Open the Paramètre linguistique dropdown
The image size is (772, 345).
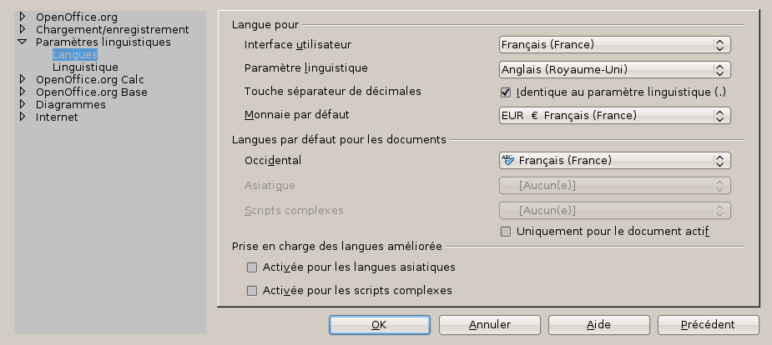[614, 69]
